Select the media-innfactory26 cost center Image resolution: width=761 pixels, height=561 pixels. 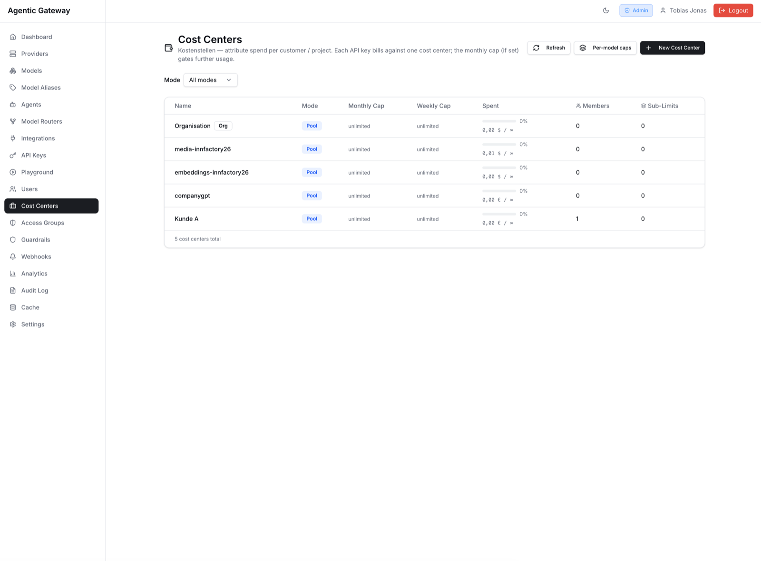coord(434,149)
